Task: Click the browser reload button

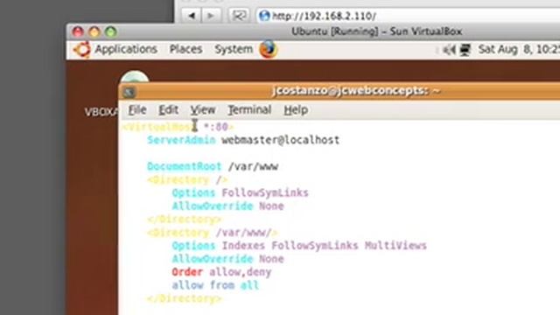Action: tap(238, 16)
